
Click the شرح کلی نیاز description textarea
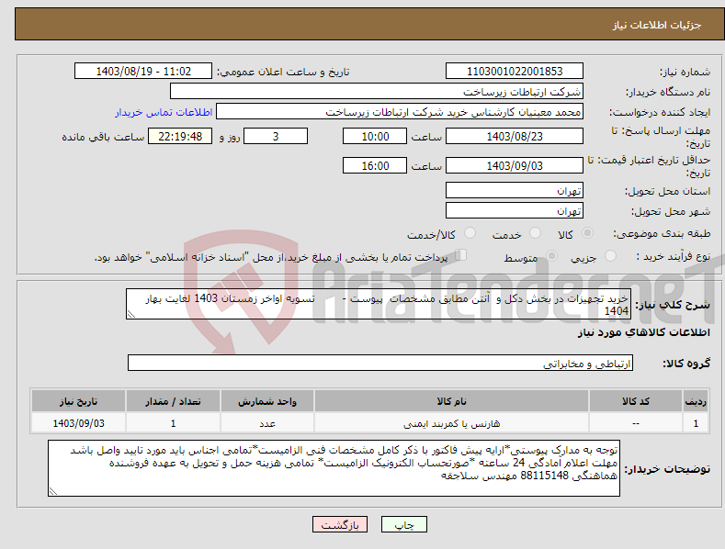(x=379, y=304)
